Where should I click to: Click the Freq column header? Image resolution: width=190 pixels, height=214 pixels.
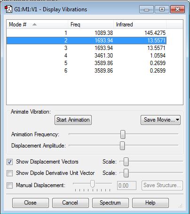click(91, 25)
